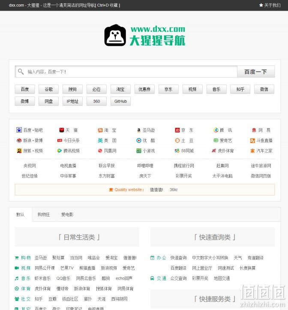Click the iQiyi green icon
The width and height of the screenshot is (288, 310).
point(216,140)
